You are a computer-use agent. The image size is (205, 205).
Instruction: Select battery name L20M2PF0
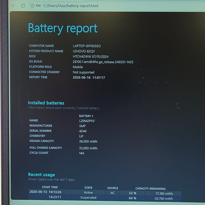pos(87,121)
